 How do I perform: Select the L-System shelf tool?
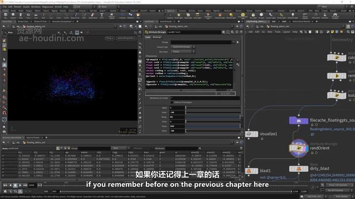[122, 15]
